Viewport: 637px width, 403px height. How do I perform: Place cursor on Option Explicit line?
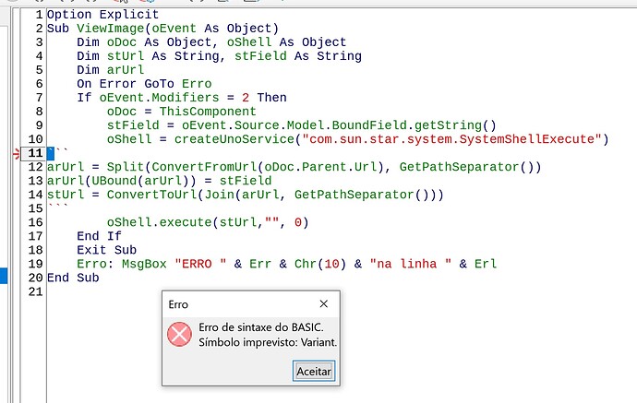pyautogui.click(x=102, y=15)
